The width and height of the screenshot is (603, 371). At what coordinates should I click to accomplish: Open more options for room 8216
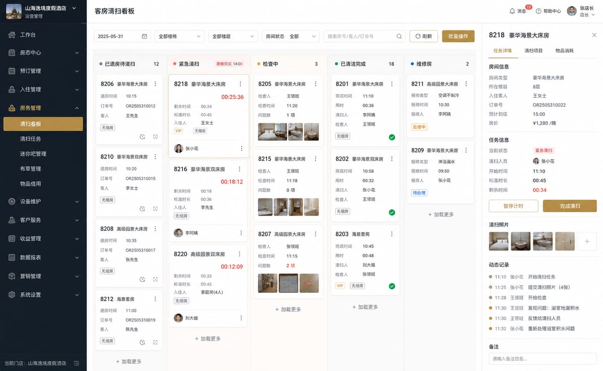[240, 169]
